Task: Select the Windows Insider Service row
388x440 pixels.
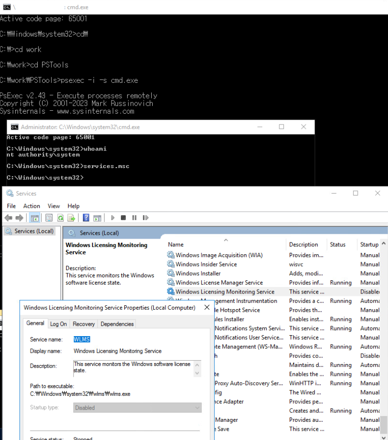Action: (273, 264)
